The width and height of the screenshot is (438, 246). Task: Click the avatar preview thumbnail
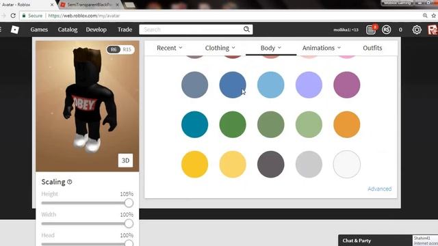[87, 106]
